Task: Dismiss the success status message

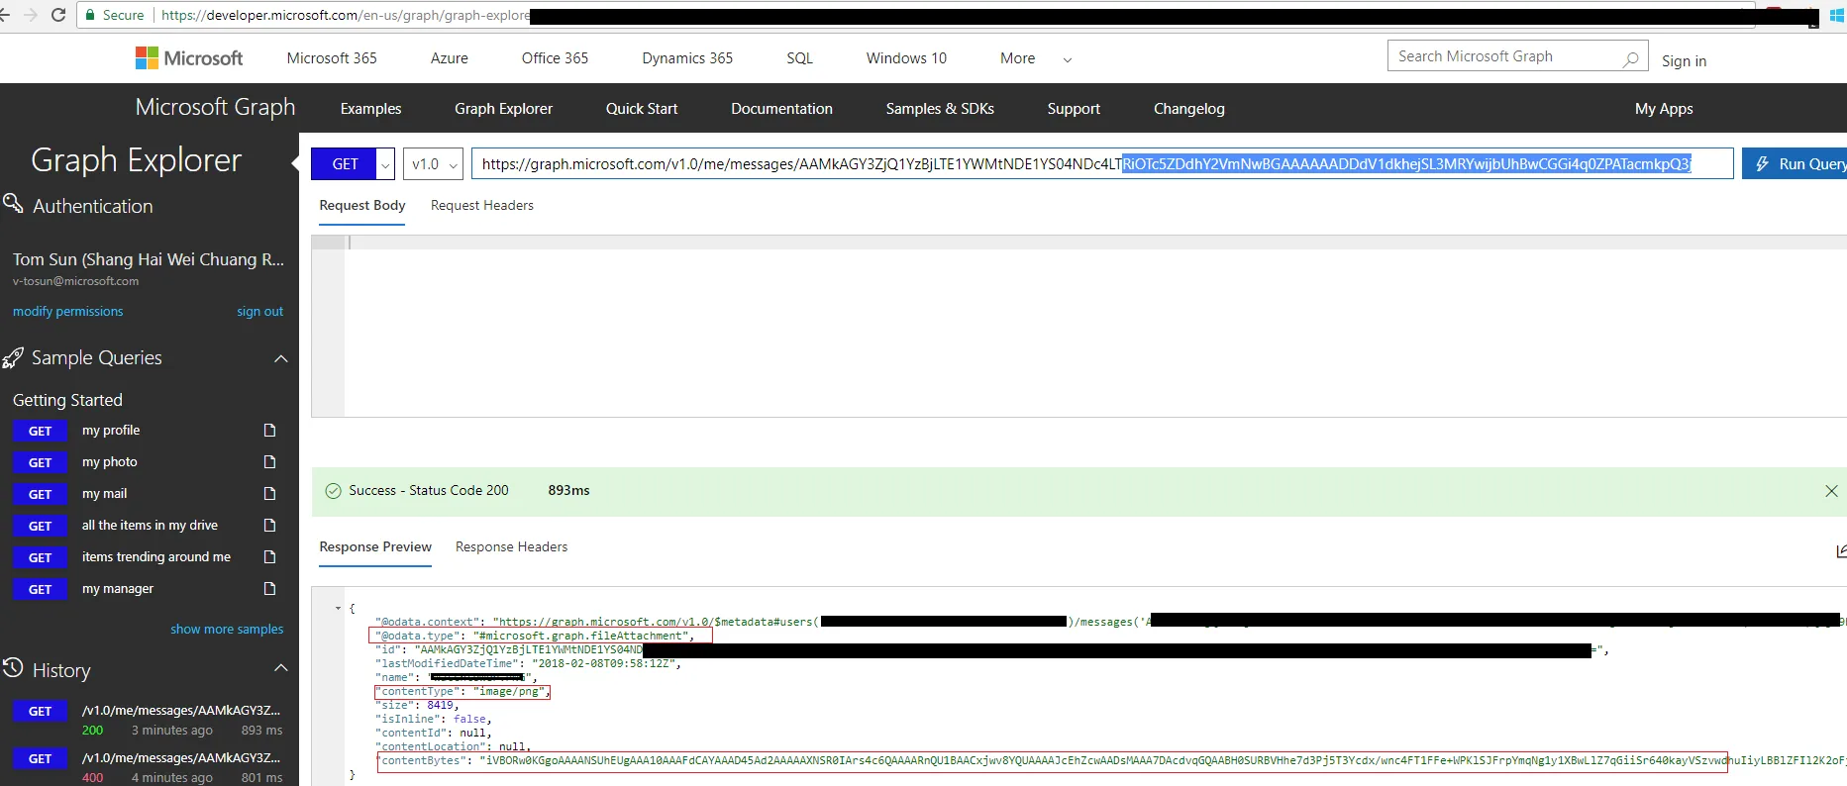Action: click(x=1831, y=491)
